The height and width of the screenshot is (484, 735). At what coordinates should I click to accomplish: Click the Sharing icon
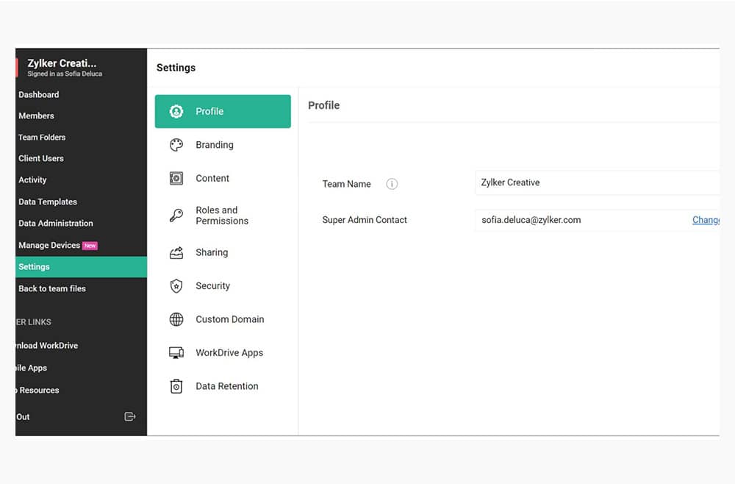(x=176, y=252)
